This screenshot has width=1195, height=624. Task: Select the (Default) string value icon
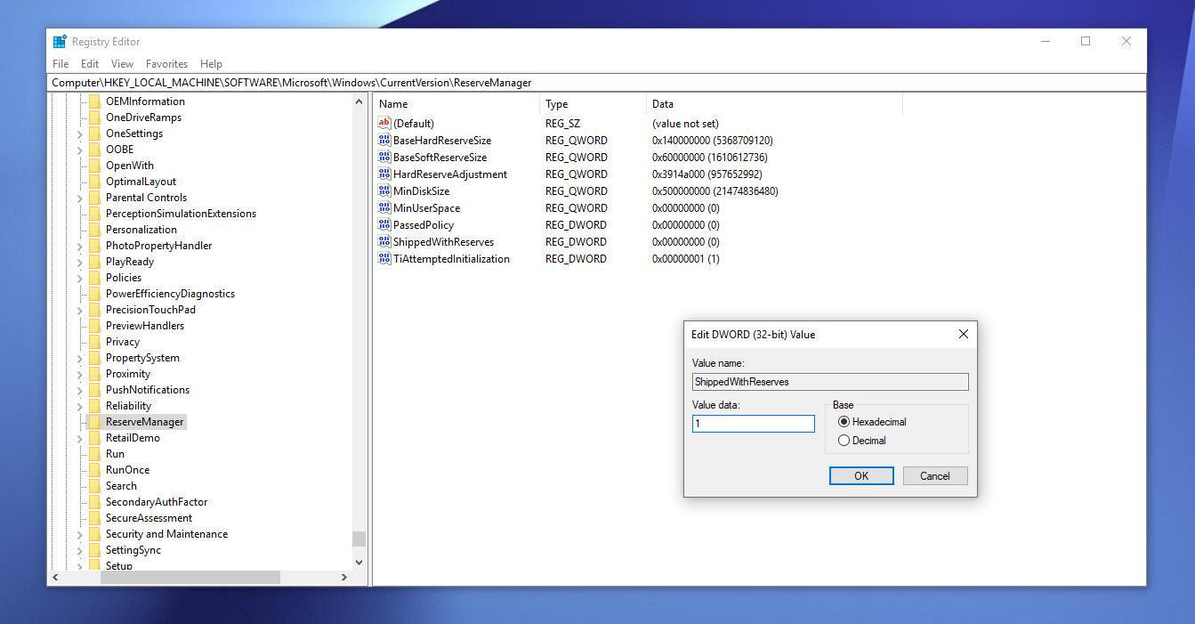(384, 124)
